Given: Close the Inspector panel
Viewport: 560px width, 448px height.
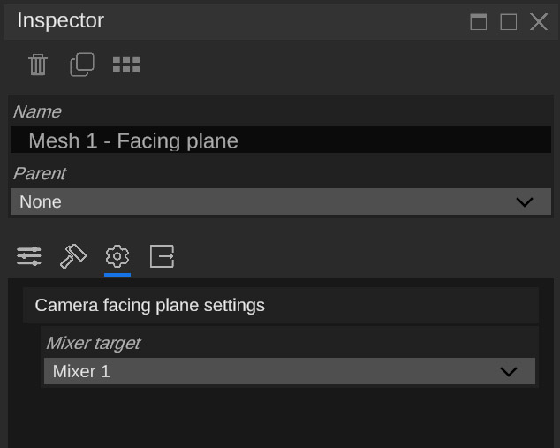Looking at the screenshot, I should (539, 22).
